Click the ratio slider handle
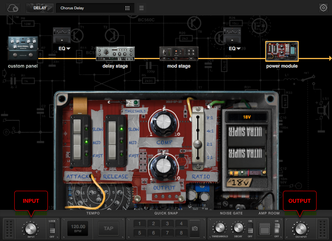Image resolution: width=332 pixels, height=241 pixels. point(197,144)
